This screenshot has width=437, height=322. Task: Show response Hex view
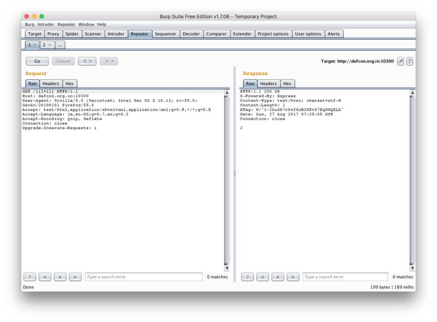pyautogui.click(x=287, y=84)
